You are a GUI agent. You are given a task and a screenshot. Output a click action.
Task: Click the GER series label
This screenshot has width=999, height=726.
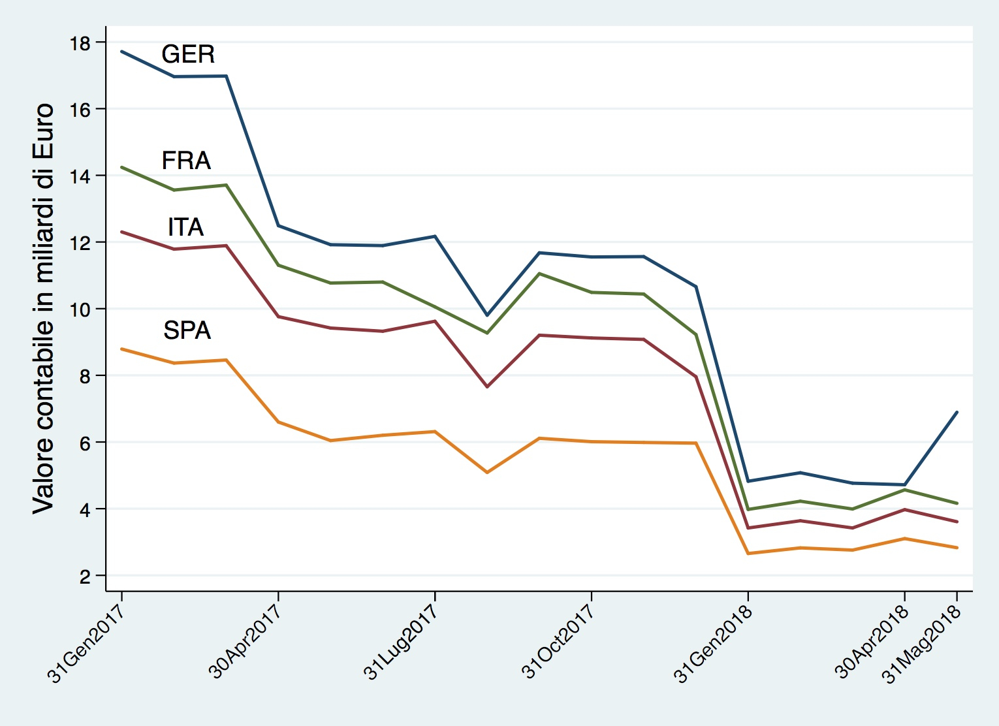[x=188, y=54]
